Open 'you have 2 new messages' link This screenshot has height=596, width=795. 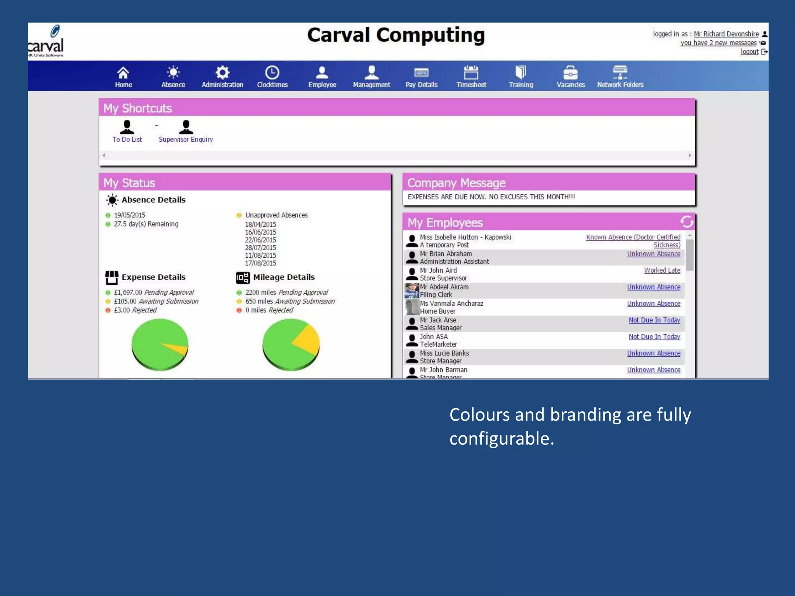pyautogui.click(x=718, y=43)
